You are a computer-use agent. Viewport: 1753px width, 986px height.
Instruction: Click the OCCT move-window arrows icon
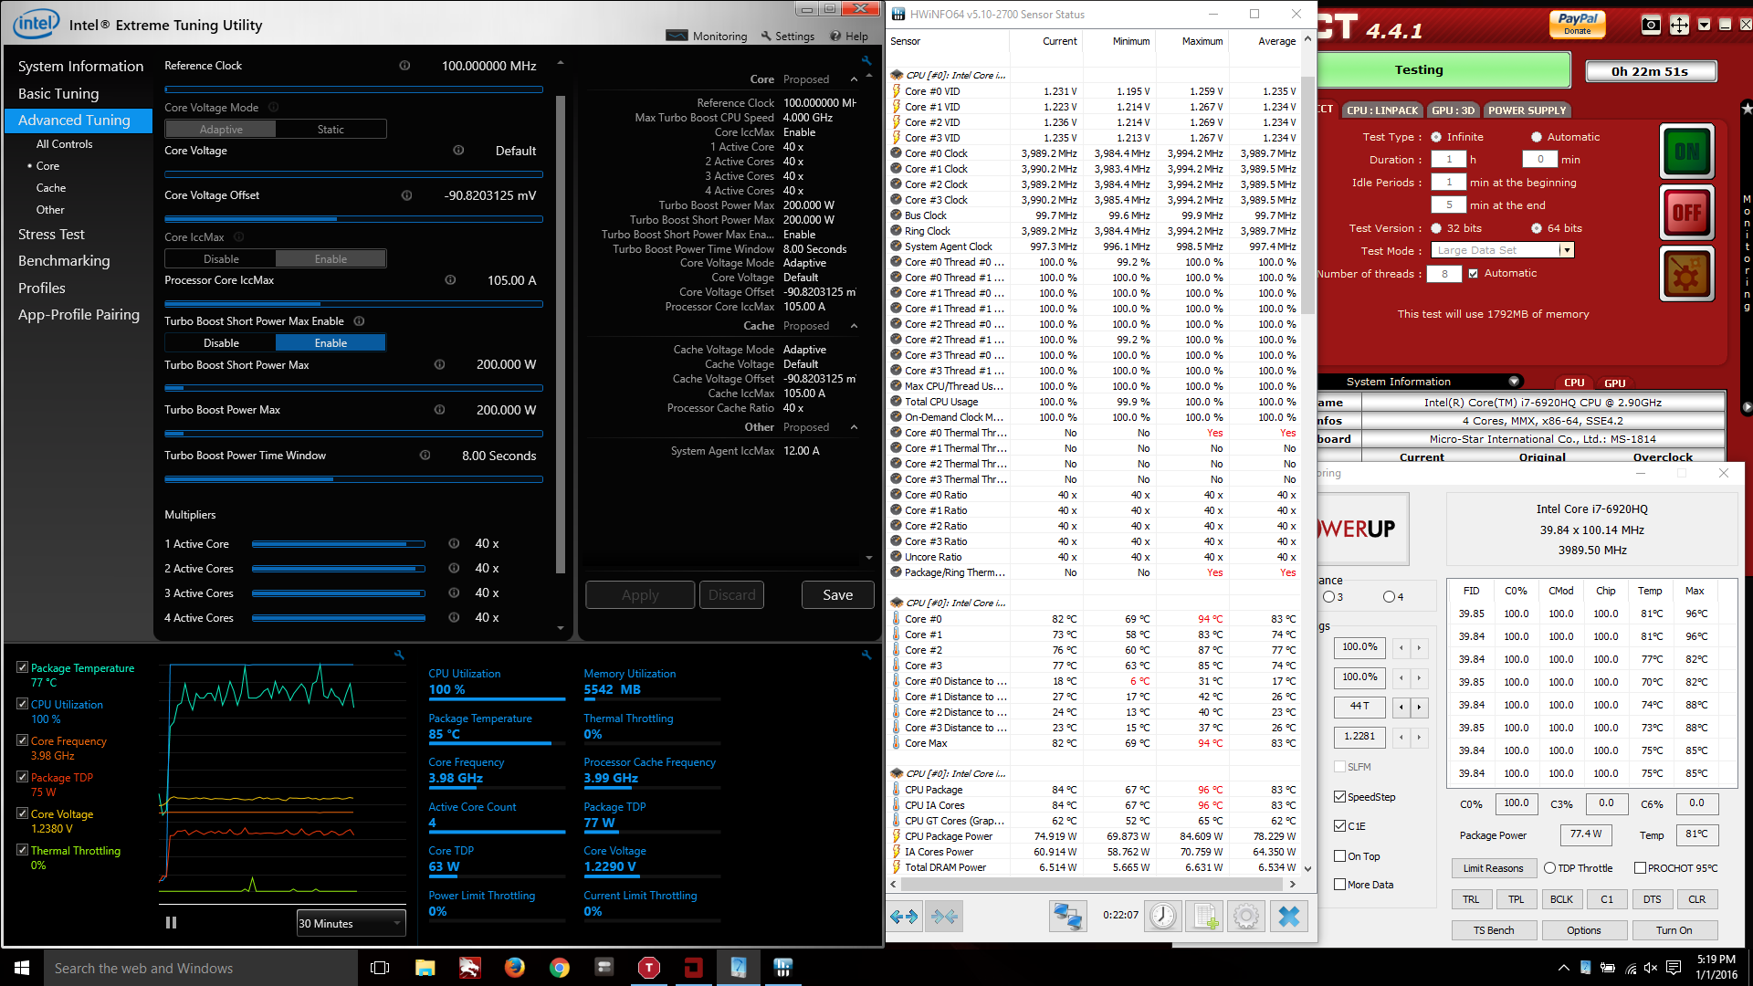tap(1679, 26)
